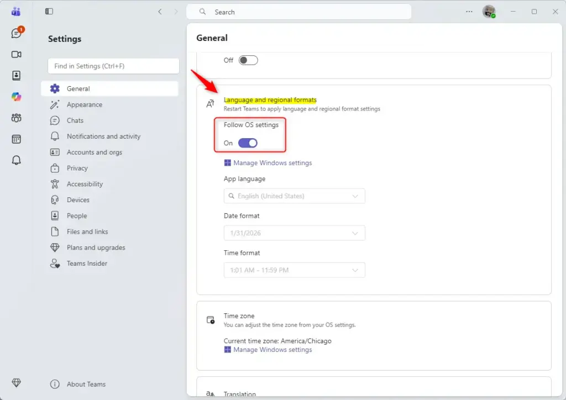Click the Plans and upgrades diamond icon

(x=55, y=248)
